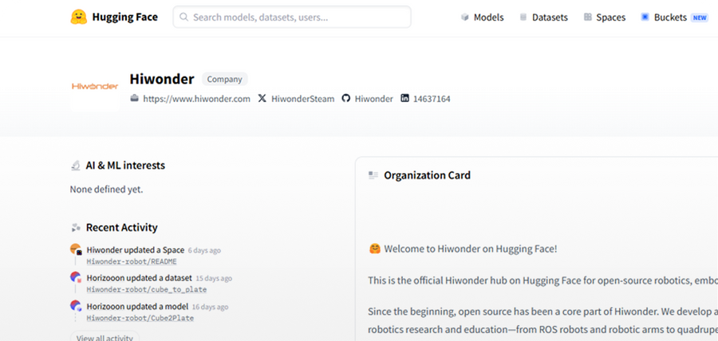Open the Hiwonder-robot/Cube2Plate link

point(140,318)
